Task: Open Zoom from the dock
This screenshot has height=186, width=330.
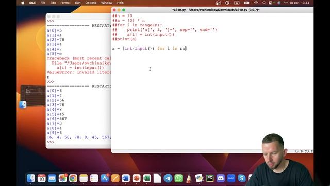Action: click(x=231, y=178)
